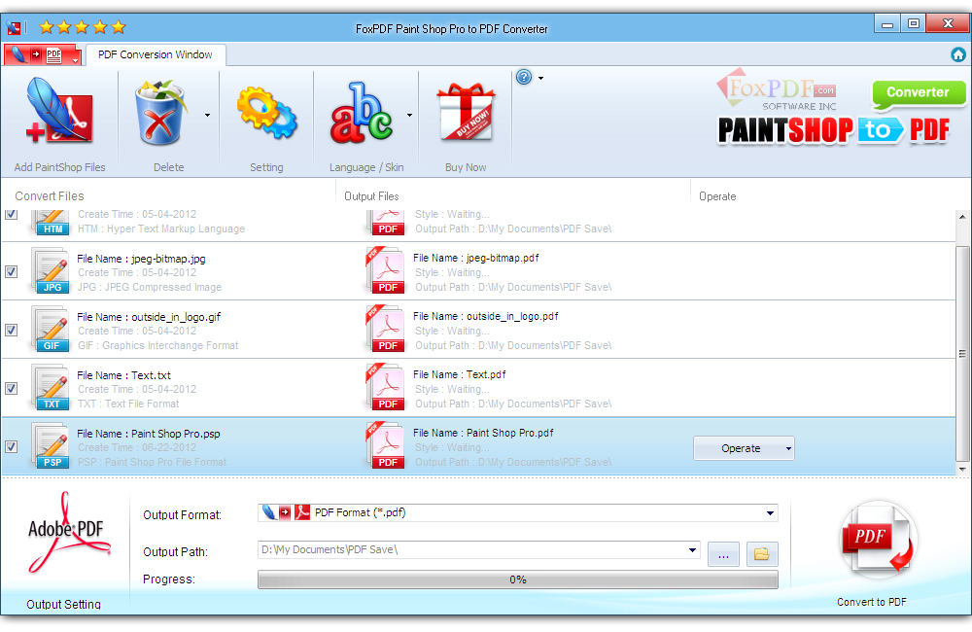
Task: Expand the Delete dropdown arrow
Action: tap(207, 116)
